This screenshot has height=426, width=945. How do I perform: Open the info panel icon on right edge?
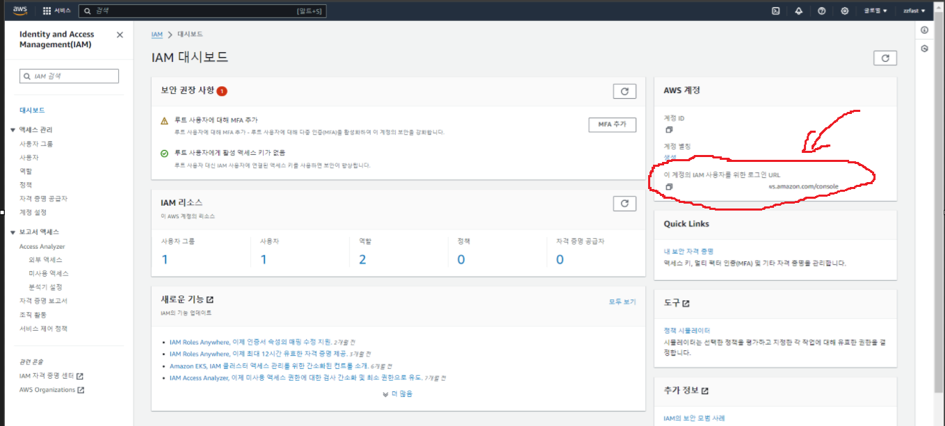925,31
